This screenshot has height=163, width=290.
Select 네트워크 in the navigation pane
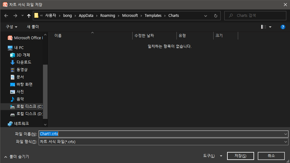pyautogui.click(x=18, y=123)
